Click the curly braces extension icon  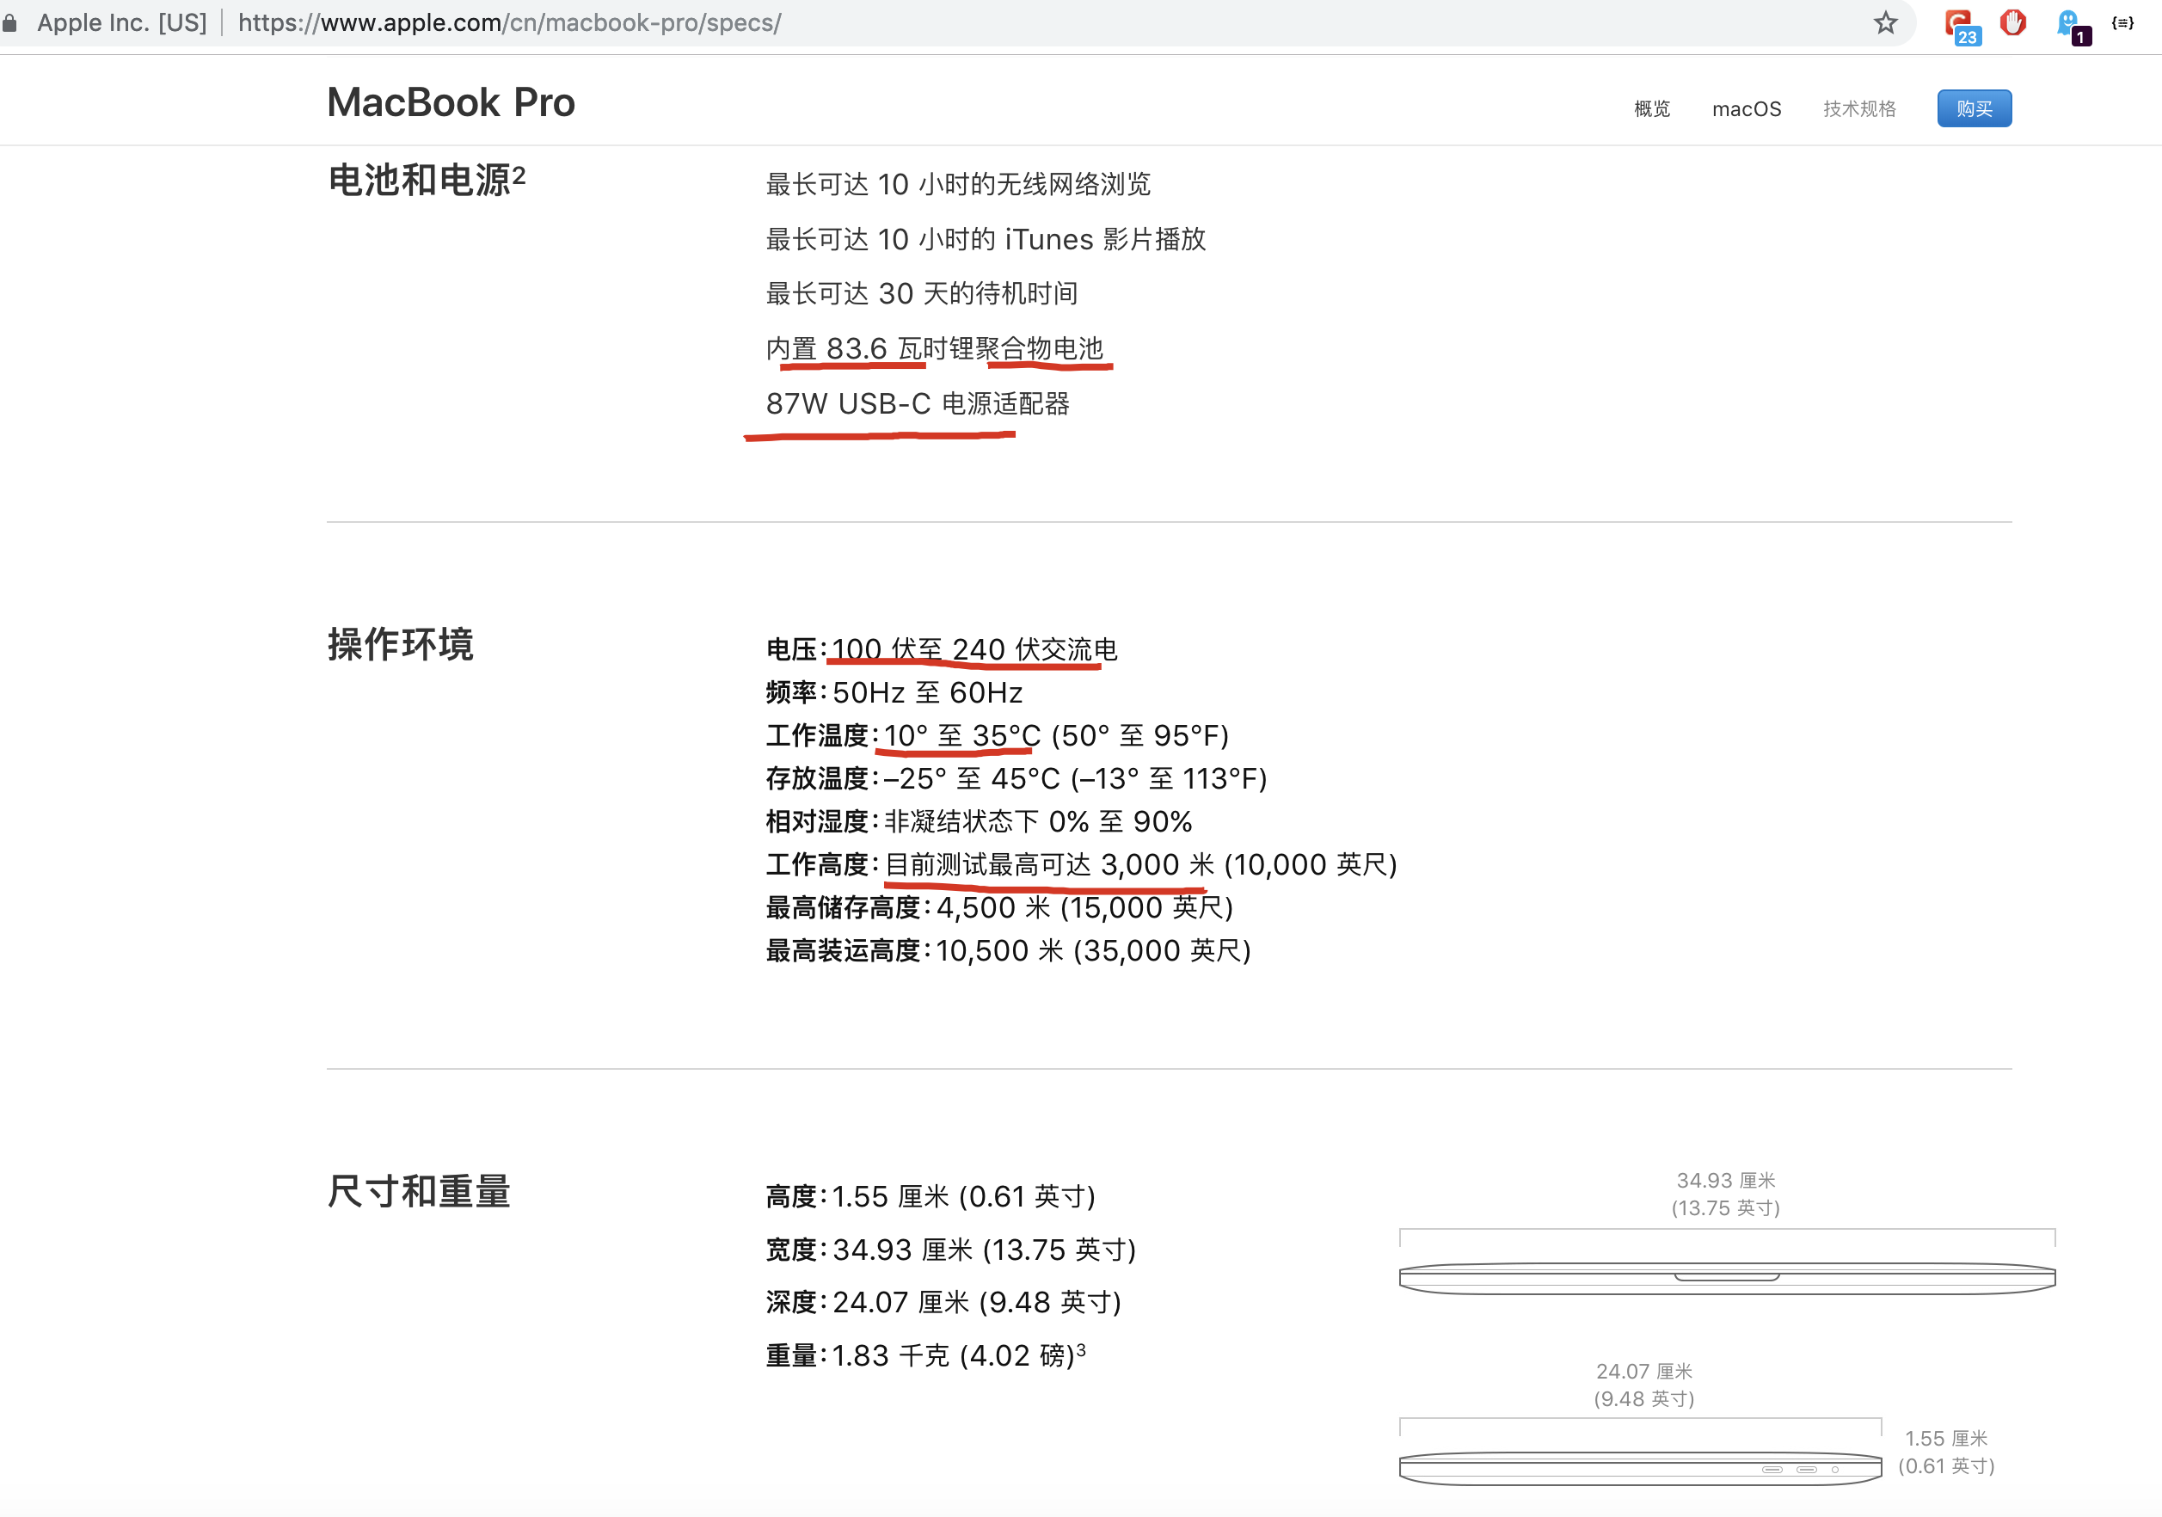pyautogui.click(x=2122, y=22)
